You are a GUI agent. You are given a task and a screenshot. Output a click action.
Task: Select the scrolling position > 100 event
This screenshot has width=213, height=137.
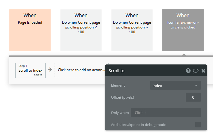[132, 30]
